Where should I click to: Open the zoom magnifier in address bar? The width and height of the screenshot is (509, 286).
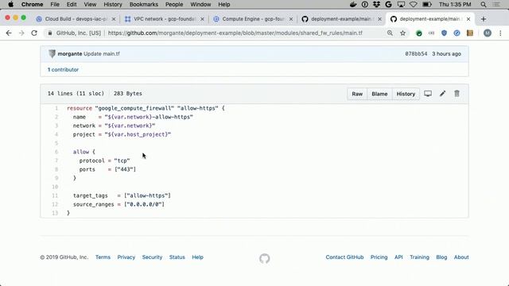pos(390,33)
